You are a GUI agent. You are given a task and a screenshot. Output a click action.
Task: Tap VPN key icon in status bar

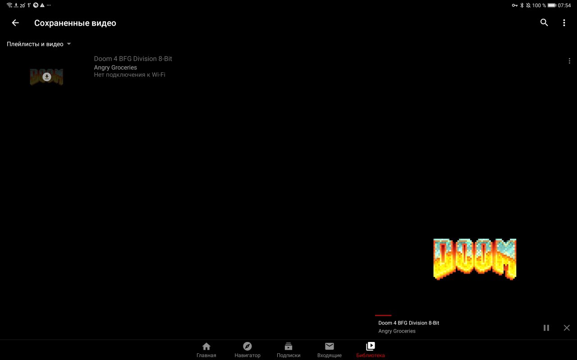[x=514, y=5]
